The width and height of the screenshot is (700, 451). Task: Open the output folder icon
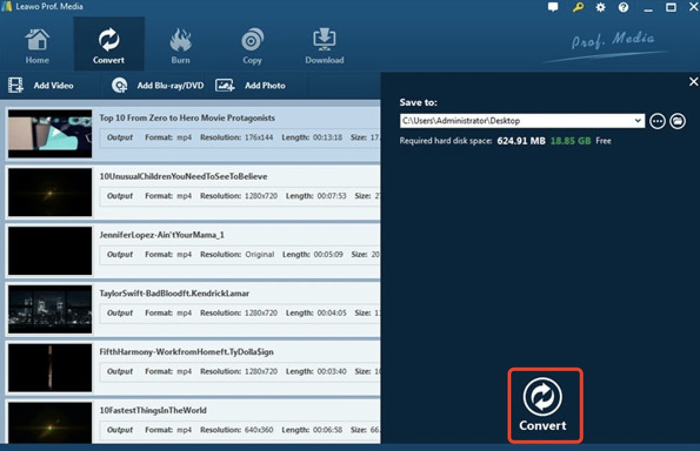click(x=678, y=121)
